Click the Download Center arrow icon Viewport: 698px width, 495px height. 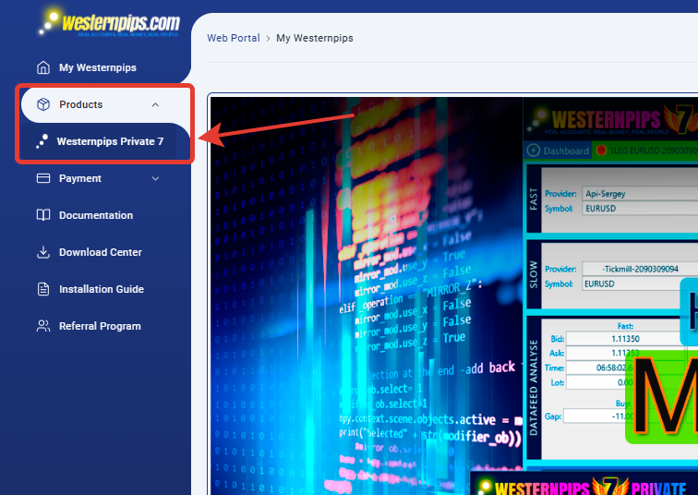coord(43,252)
